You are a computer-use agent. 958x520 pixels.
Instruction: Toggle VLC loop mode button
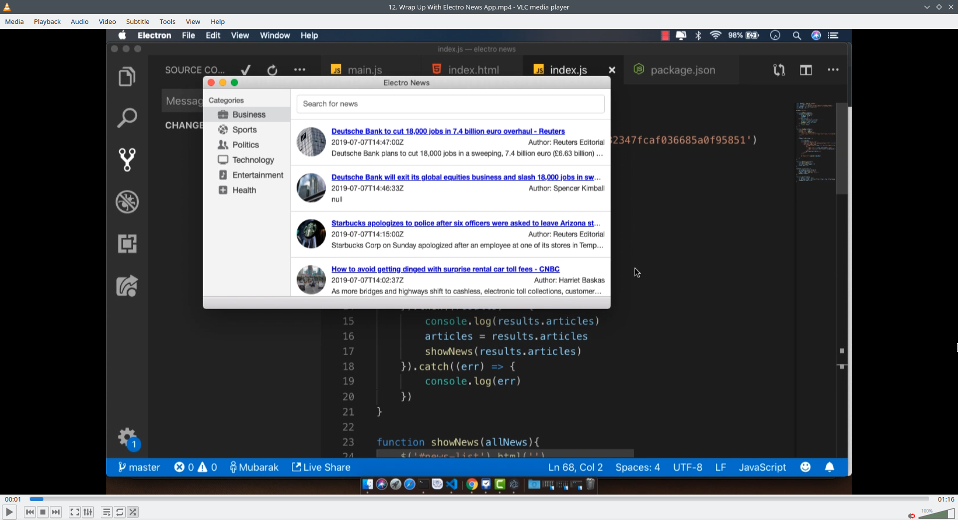tap(120, 512)
